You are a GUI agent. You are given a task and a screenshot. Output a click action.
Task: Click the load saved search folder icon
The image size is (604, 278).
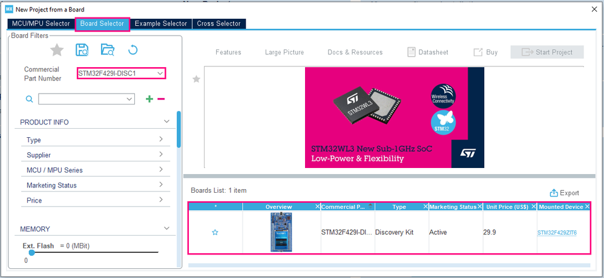click(108, 50)
